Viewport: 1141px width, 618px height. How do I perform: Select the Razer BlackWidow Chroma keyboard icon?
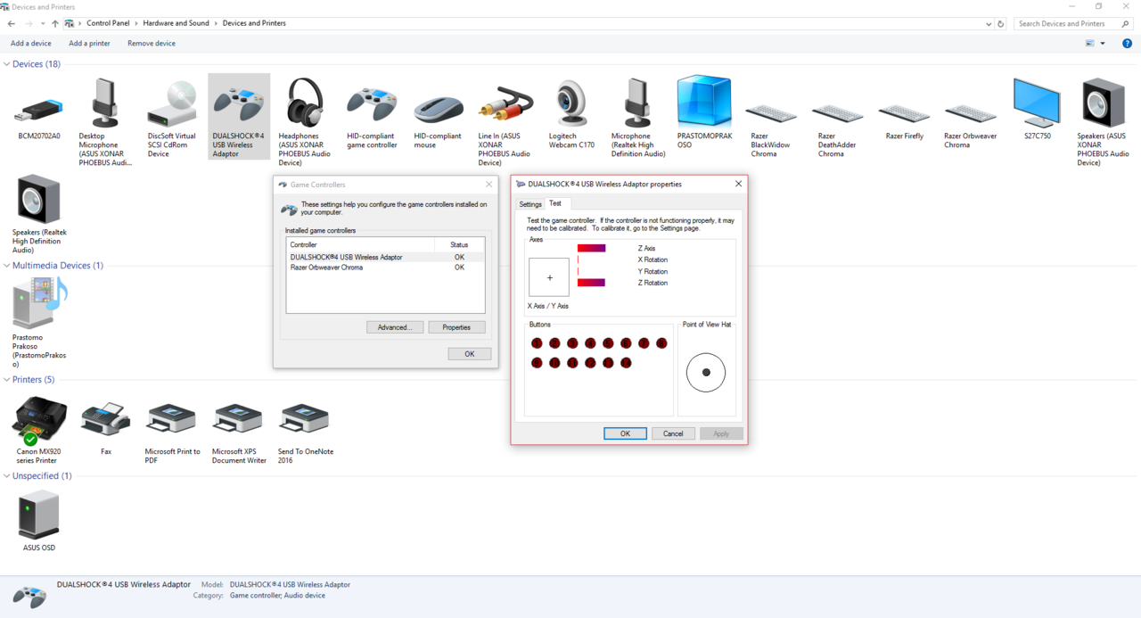pos(770,113)
